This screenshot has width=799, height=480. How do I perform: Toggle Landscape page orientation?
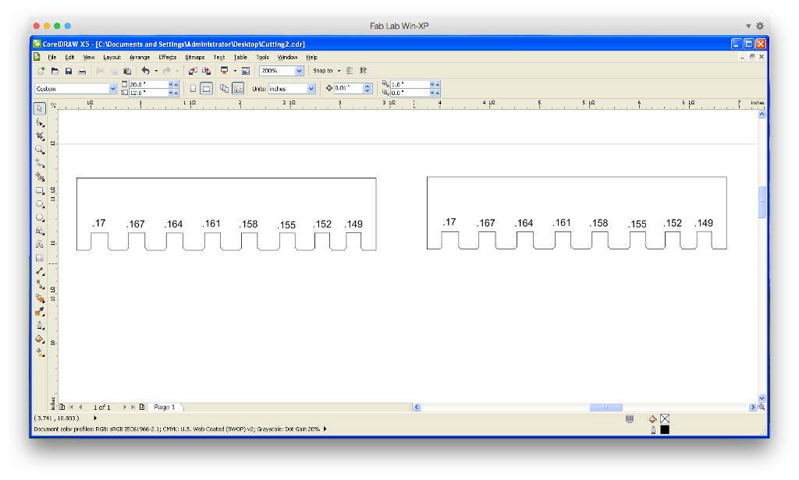tap(206, 89)
